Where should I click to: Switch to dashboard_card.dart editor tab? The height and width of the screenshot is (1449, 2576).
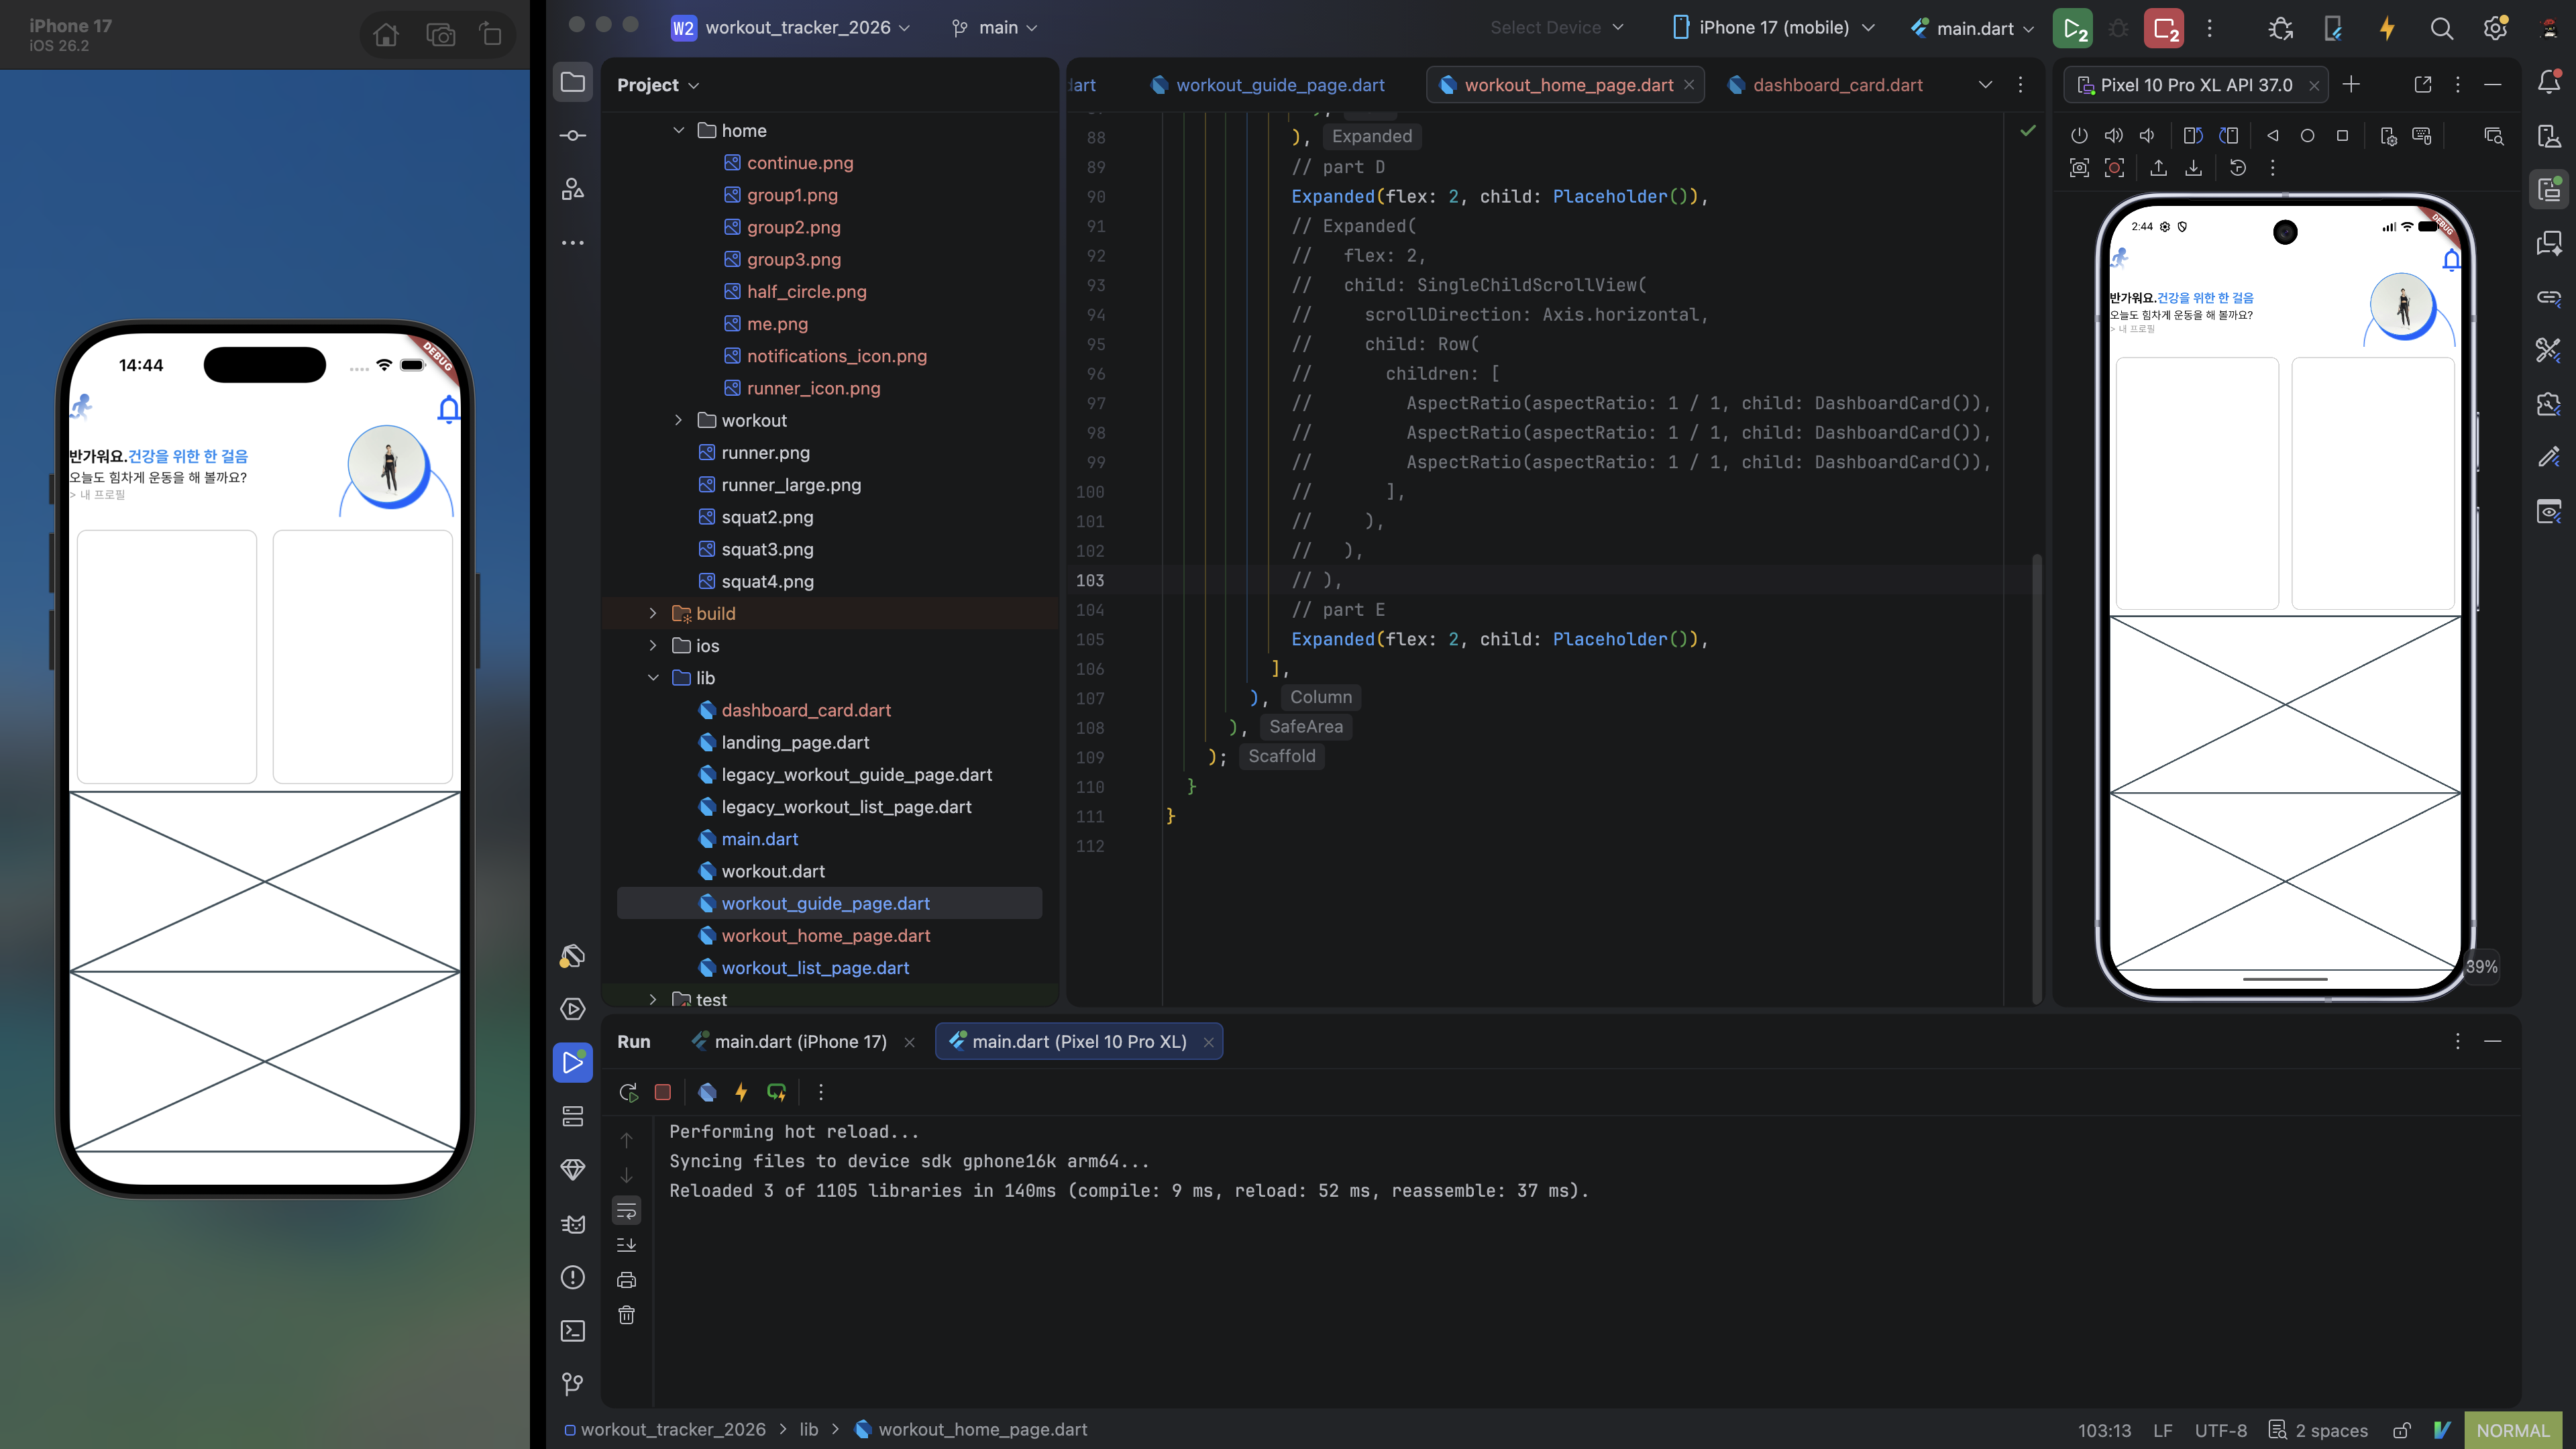[x=1826, y=85]
